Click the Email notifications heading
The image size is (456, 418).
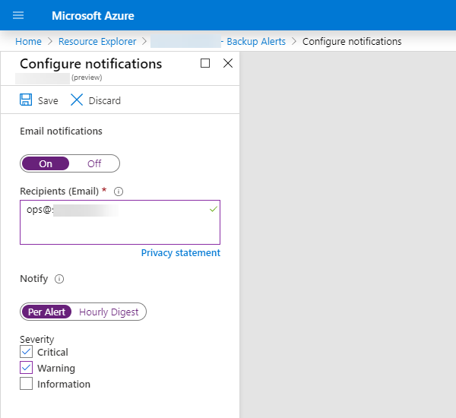pyautogui.click(x=61, y=131)
